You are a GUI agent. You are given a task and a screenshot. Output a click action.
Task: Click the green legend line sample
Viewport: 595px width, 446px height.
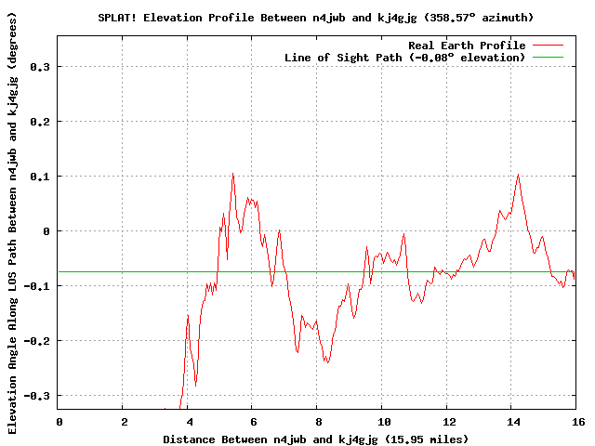[x=548, y=58]
